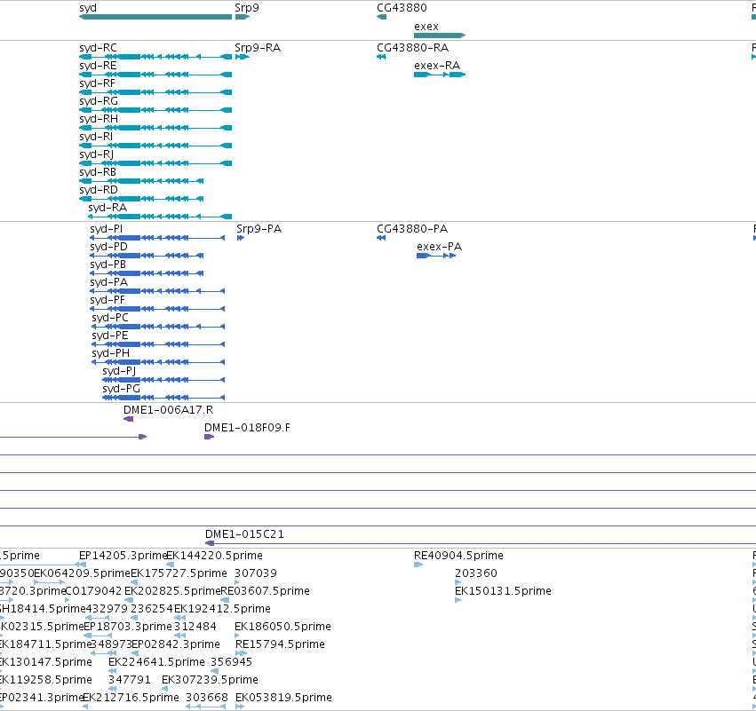756x711 pixels.
Task: Click the Srp9-PA protein label
Action: coord(259,229)
